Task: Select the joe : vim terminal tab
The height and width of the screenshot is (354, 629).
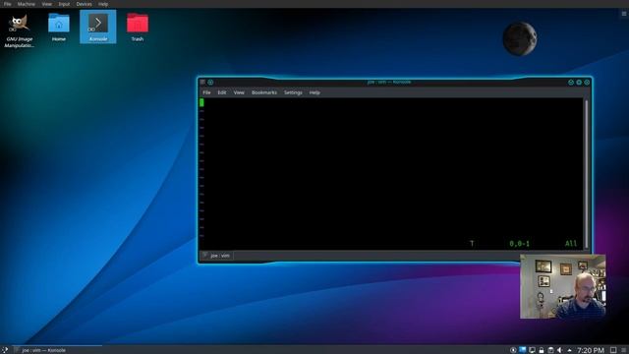Action: pos(217,256)
